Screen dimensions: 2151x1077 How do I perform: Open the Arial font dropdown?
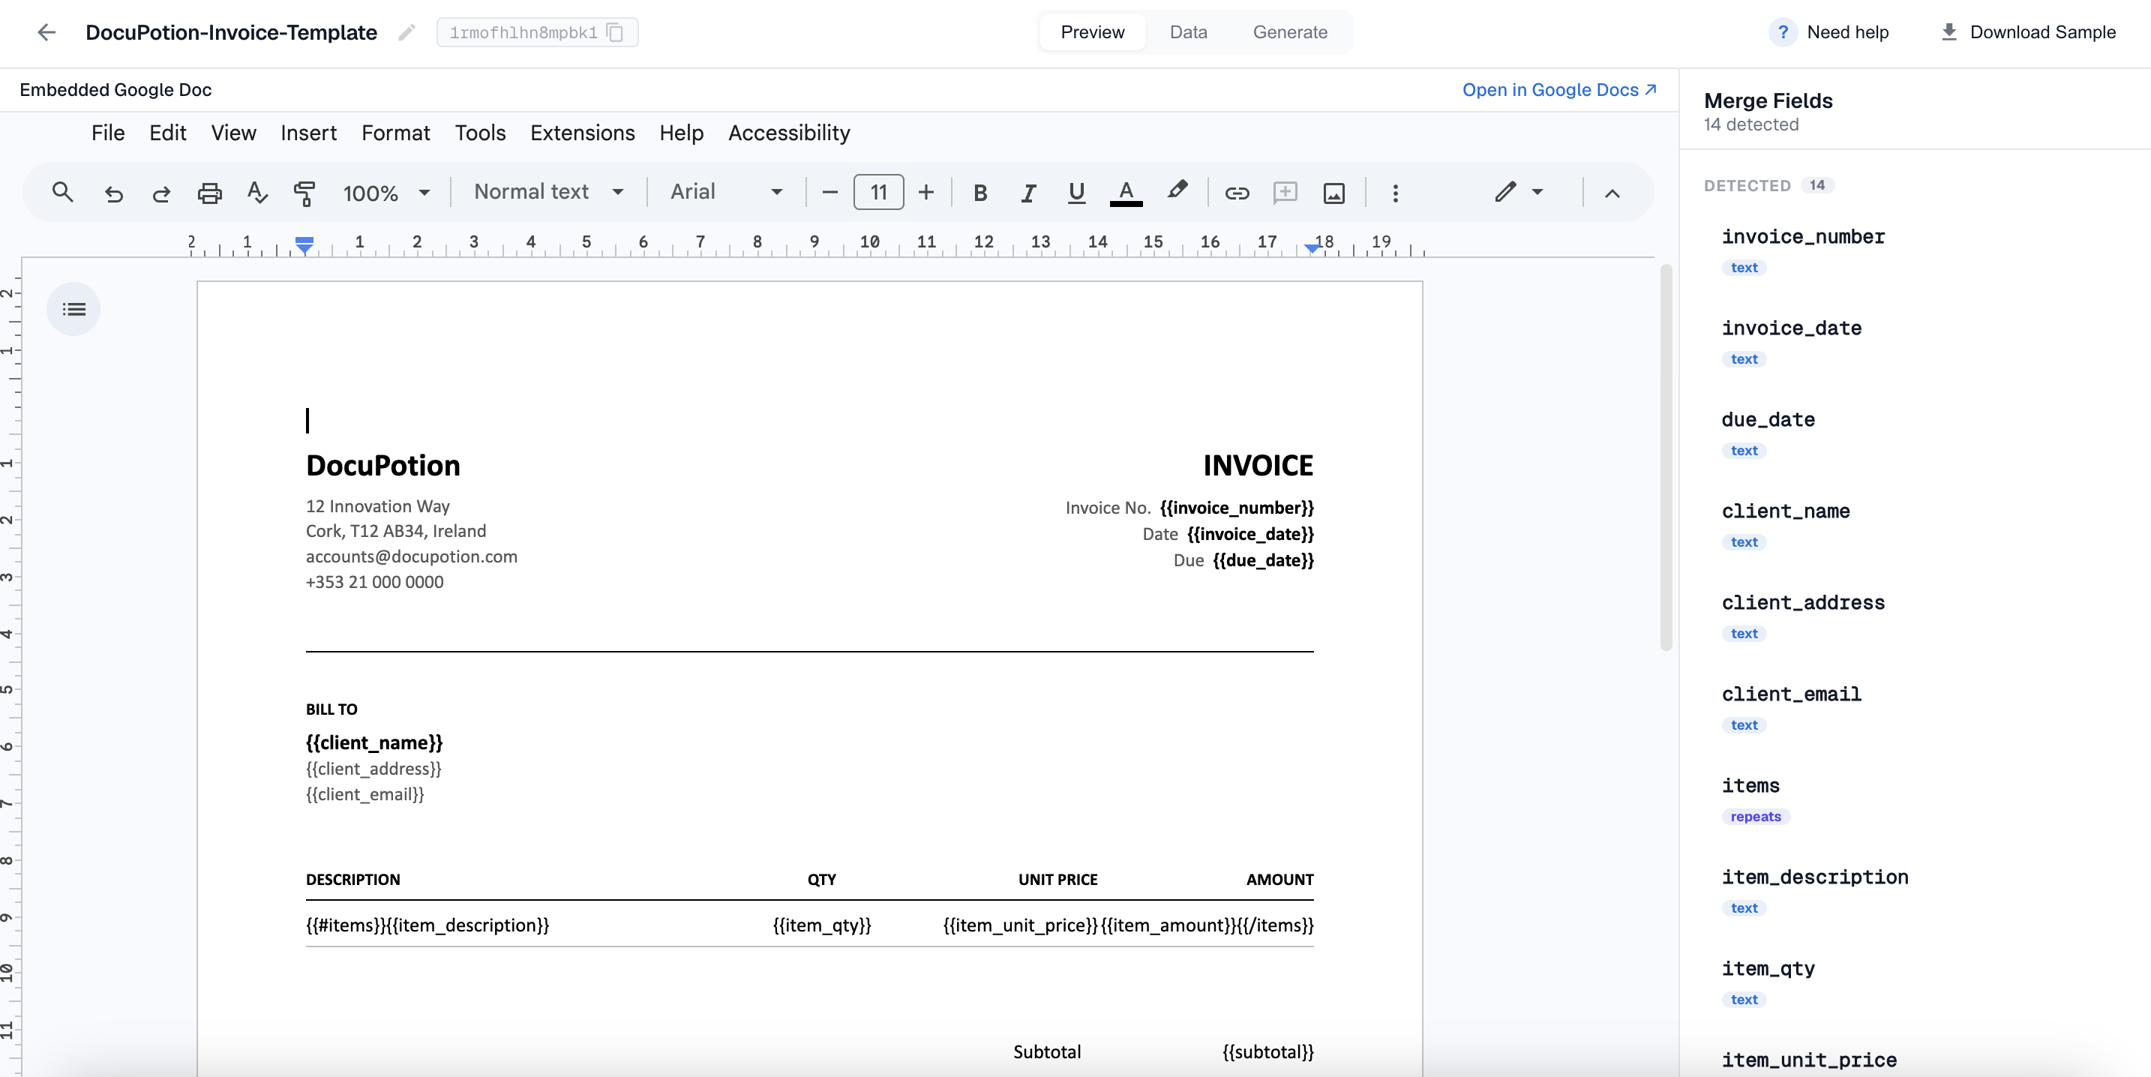point(727,192)
